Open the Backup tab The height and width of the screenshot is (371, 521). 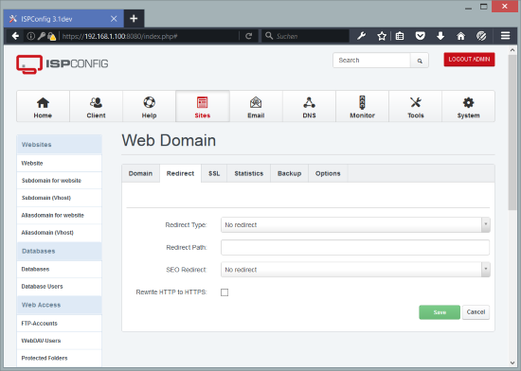pyautogui.click(x=290, y=173)
